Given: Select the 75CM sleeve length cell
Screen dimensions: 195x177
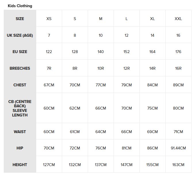Looking at the screenshot, I should [152, 108].
